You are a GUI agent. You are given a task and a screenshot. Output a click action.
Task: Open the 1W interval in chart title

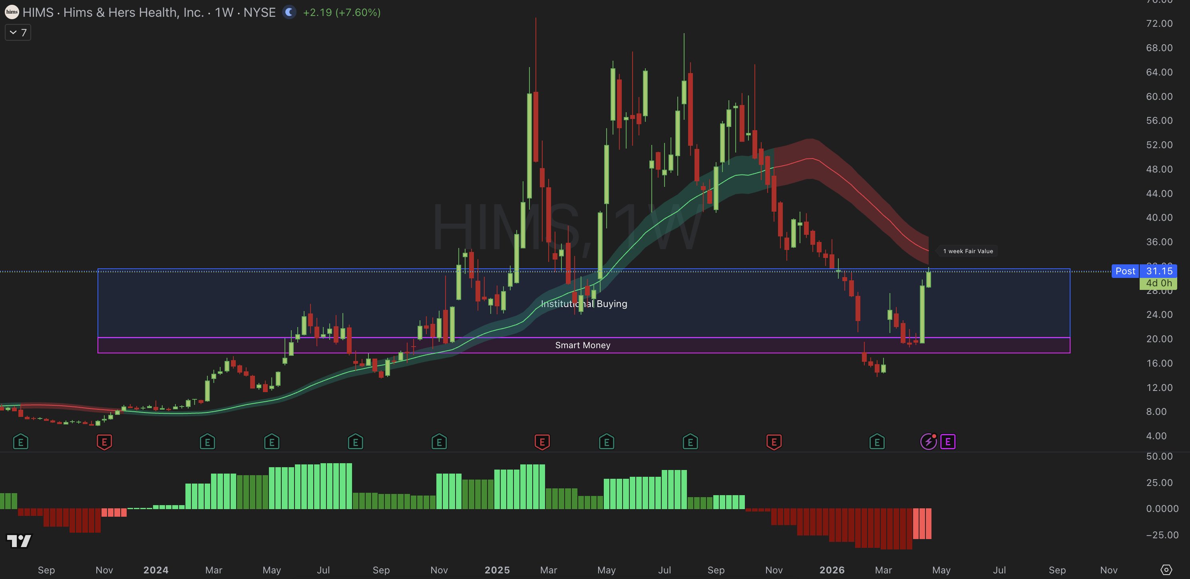pos(224,12)
